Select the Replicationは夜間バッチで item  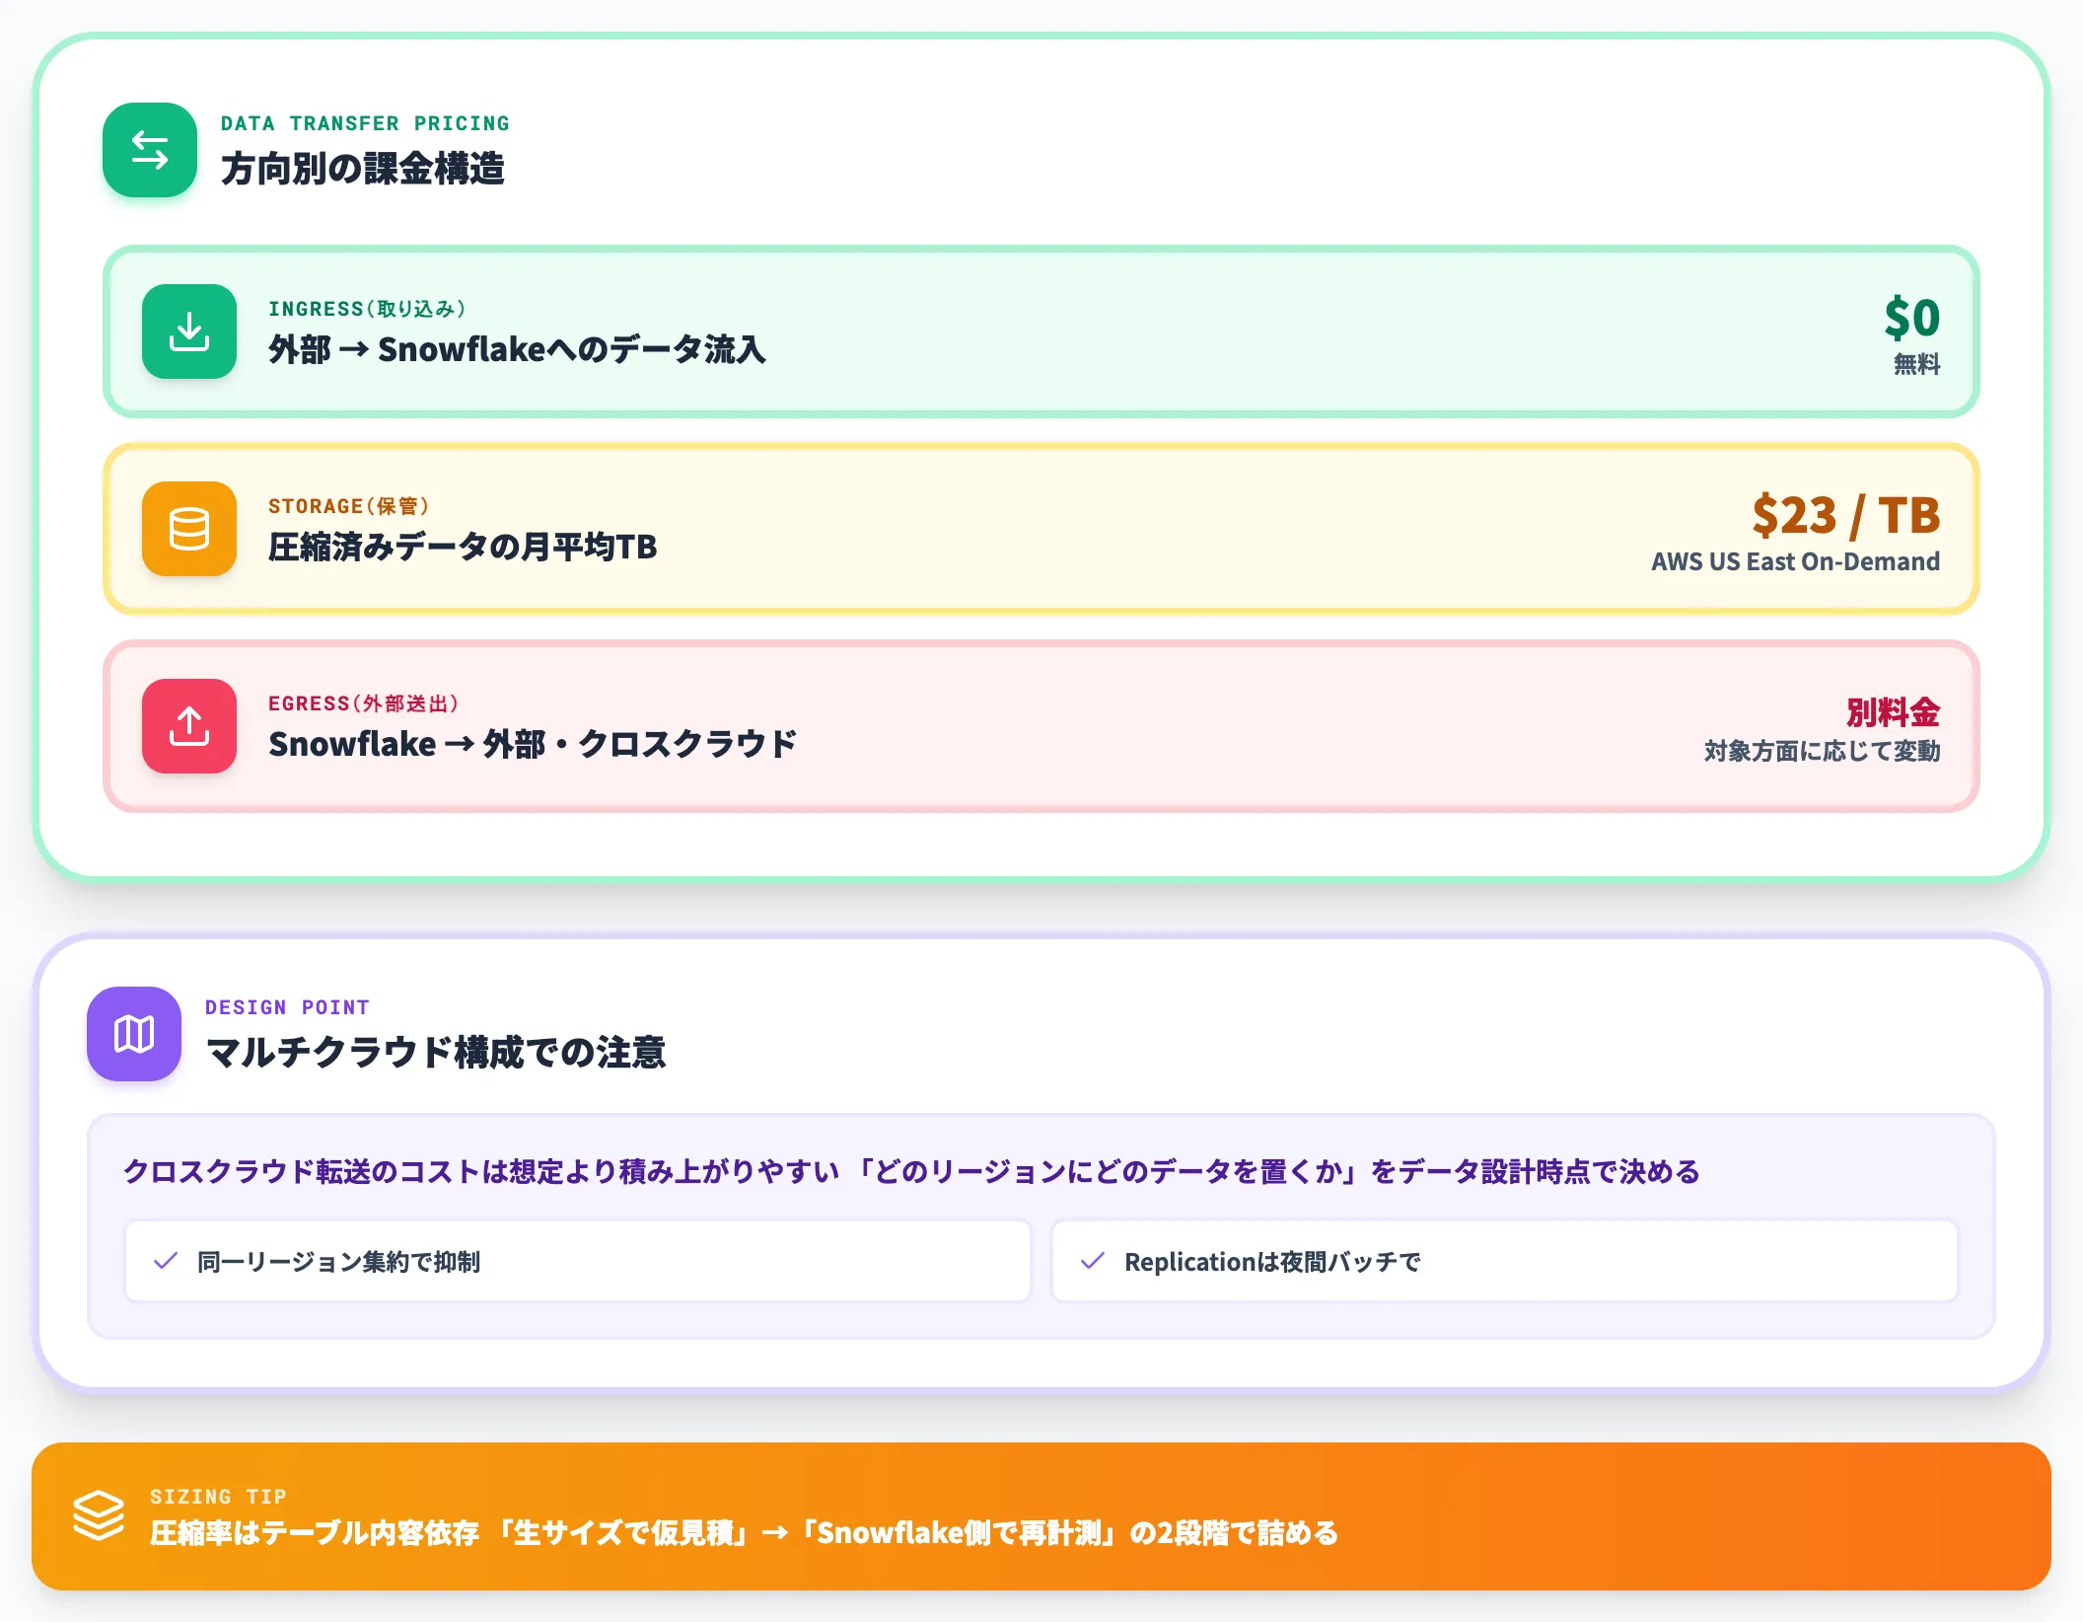pyautogui.click(x=1505, y=1261)
